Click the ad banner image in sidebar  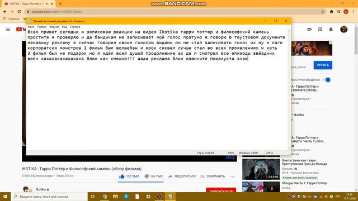(x=312, y=48)
